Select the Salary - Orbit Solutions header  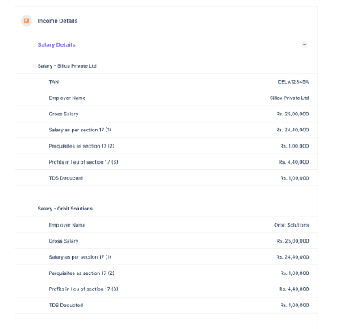click(65, 209)
